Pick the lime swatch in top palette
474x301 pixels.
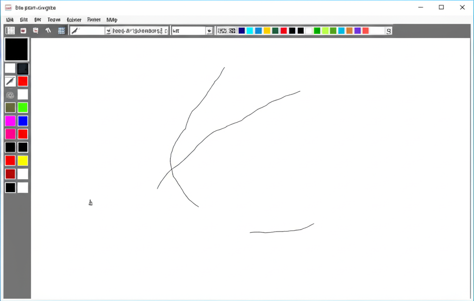[325, 31]
